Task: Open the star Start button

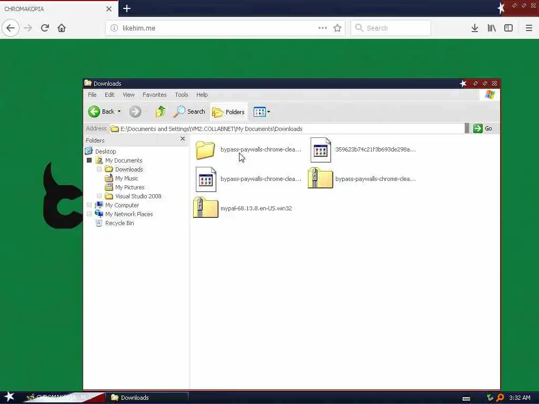Action: 9,397
